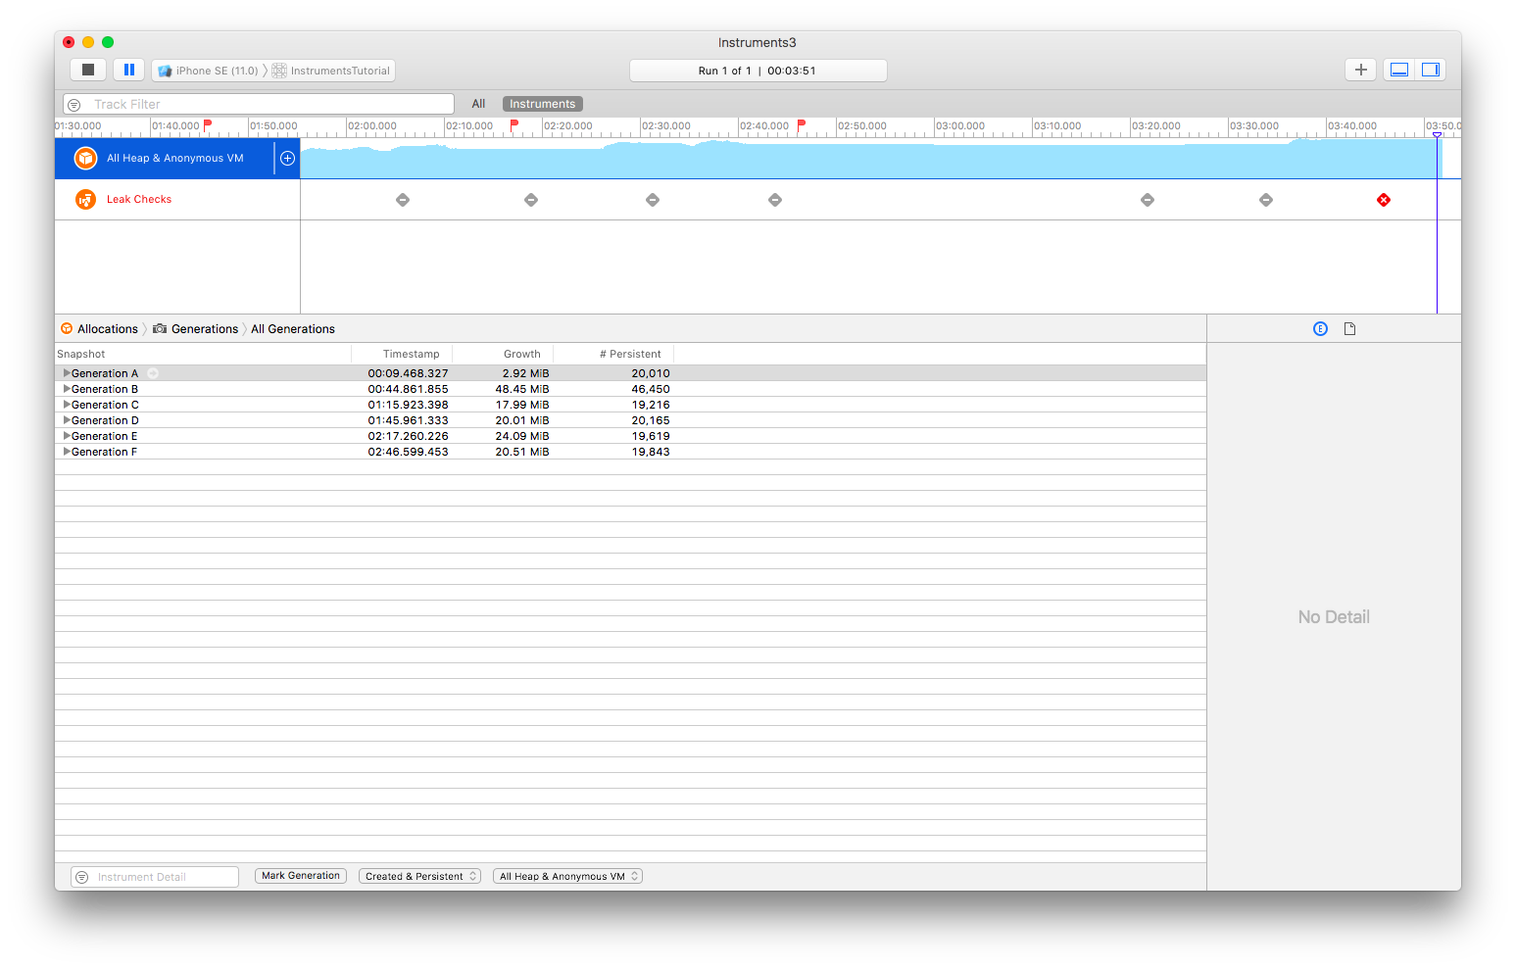Viewport: 1516px width, 969px height.
Task: Pause the current recording
Action: click(x=129, y=70)
